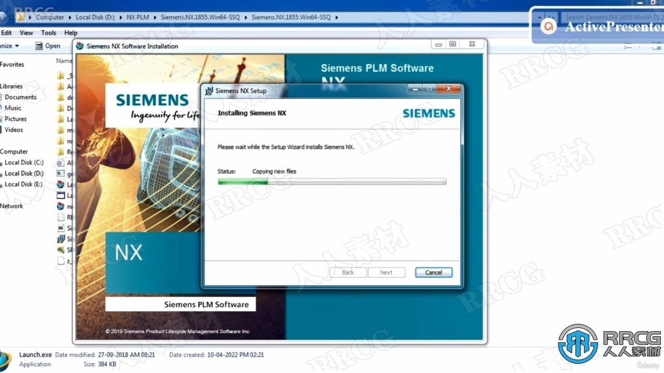The image size is (664, 373).
Task: Click the Siemens NX Setup title bar icon
Action: (209, 91)
